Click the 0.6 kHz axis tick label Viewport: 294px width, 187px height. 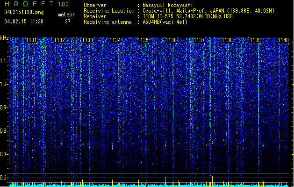pos(4,178)
